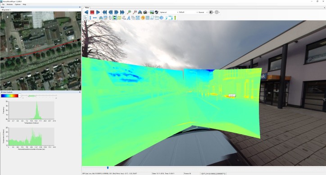Click the camera snapshot icon
The width and height of the screenshot is (326, 175).
tap(145, 12)
